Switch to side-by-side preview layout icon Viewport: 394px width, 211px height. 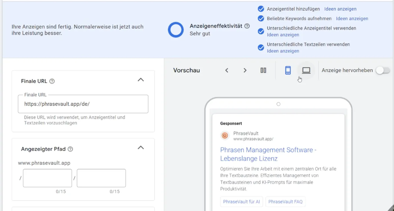pos(263,70)
